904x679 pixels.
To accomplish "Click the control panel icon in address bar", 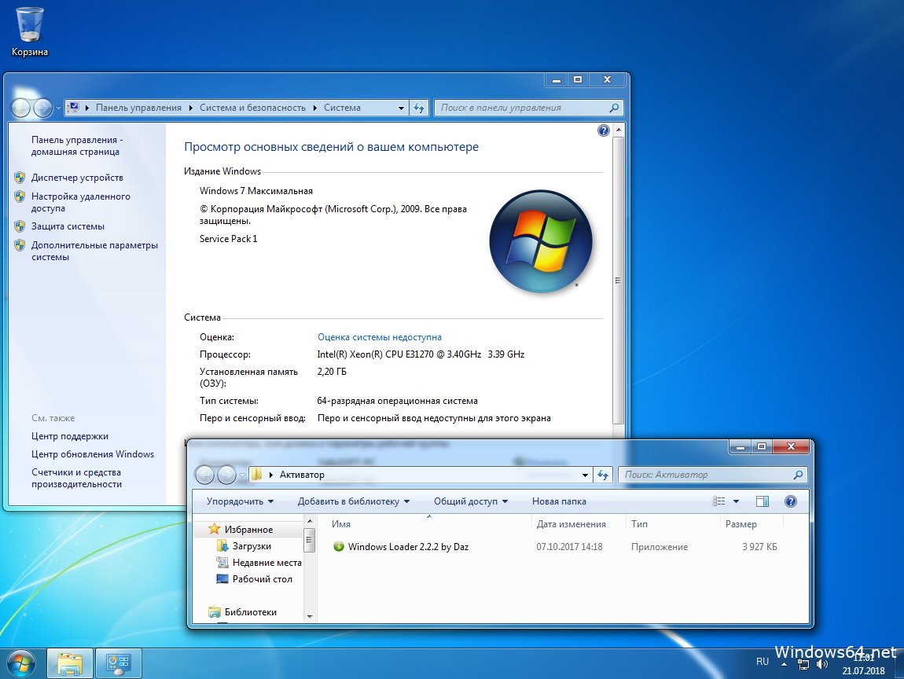I will coord(73,107).
